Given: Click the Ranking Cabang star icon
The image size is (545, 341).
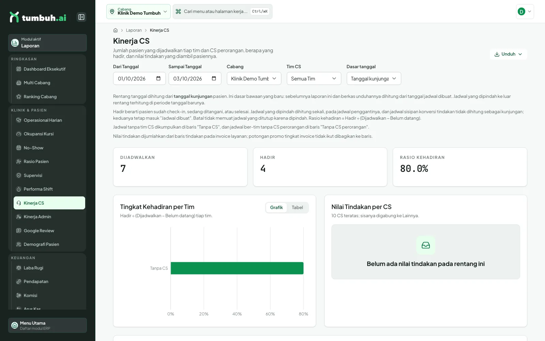Looking at the screenshot, I should pyautogui.click(x=19, y=97).
